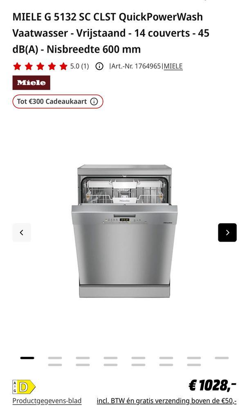
Task: Open the info icon beside the star rating
Action: pos(99,66)
